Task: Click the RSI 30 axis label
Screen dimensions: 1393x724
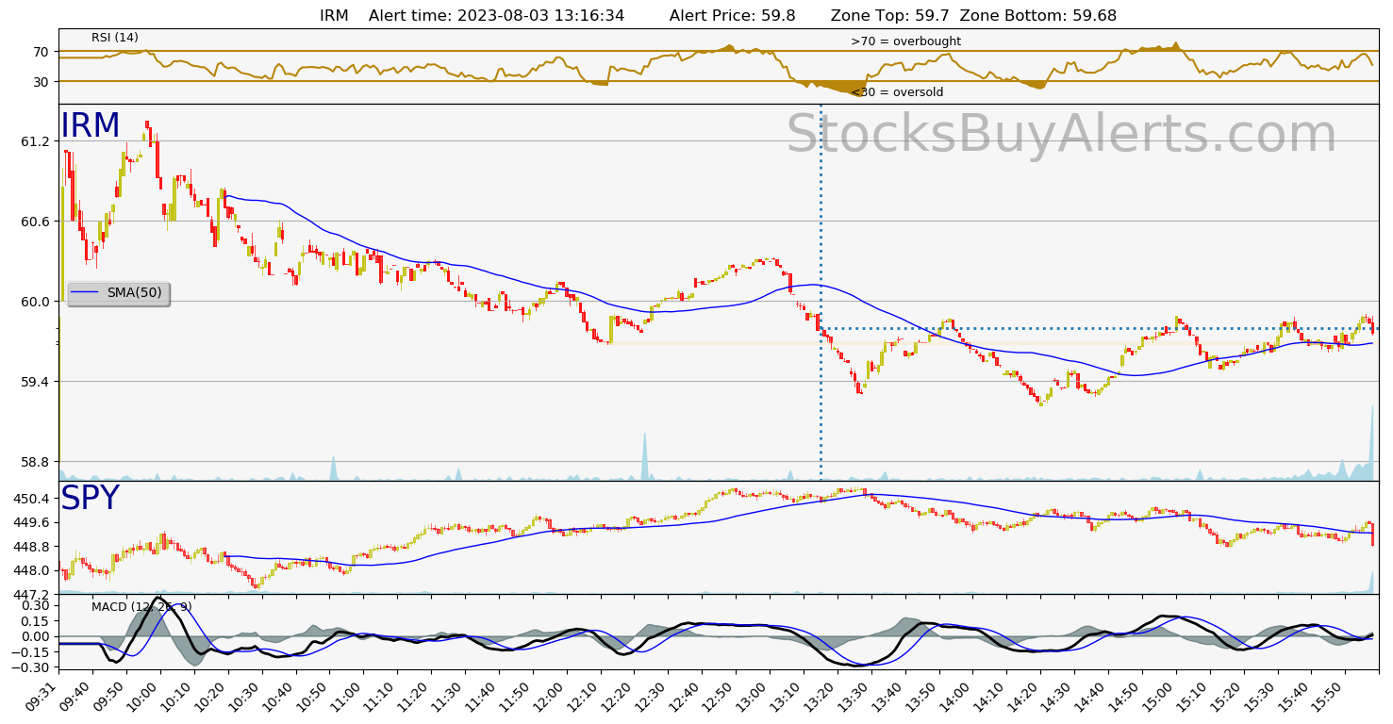Action: pyautogui.click(x=41, y=82)
